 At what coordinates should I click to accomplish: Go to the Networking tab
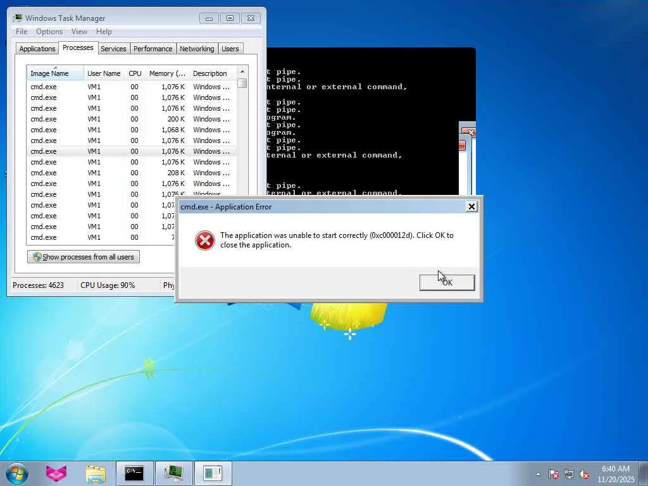pyautogui.click(x=197, y=48)
